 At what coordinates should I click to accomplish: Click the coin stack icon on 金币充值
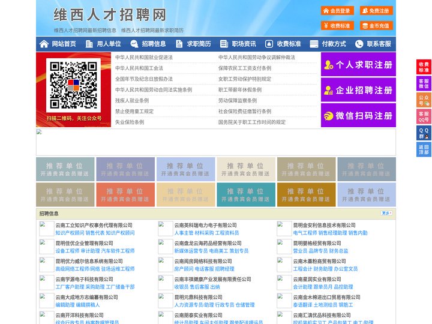(365, 26)
